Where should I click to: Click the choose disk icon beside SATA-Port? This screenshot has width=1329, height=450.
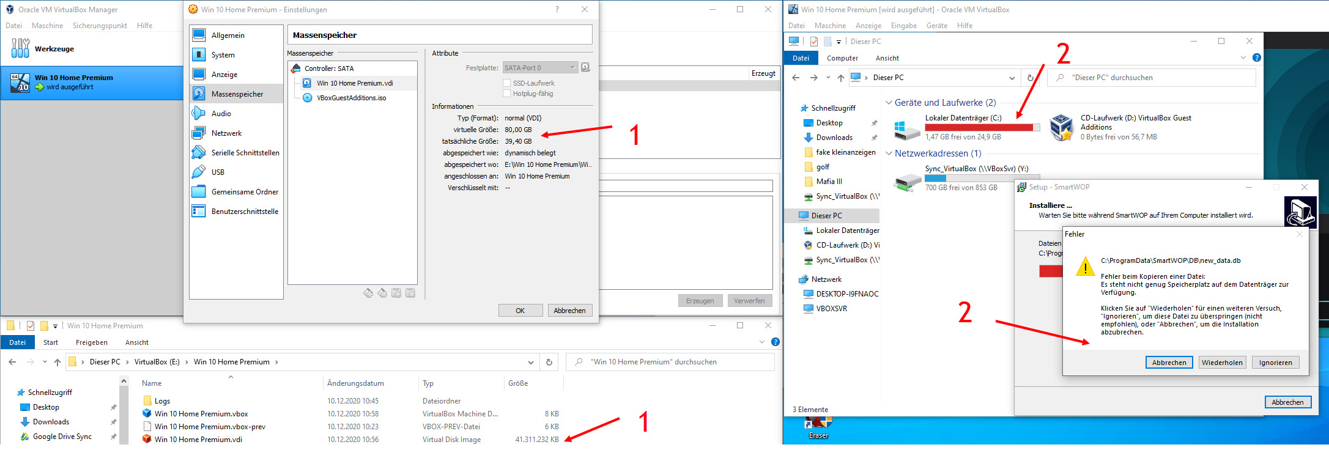[x=585, y=68]
